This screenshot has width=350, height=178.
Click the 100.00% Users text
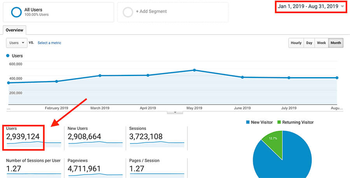(37, 15)
